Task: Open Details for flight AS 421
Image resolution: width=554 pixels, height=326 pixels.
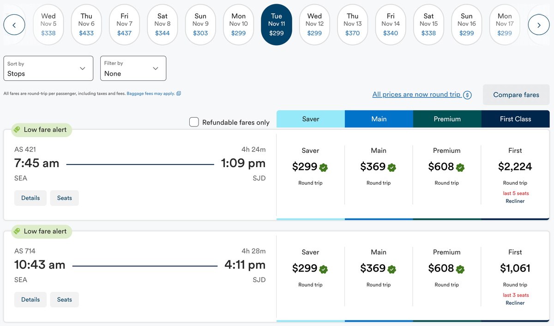Action: click(x=30, y=198)
